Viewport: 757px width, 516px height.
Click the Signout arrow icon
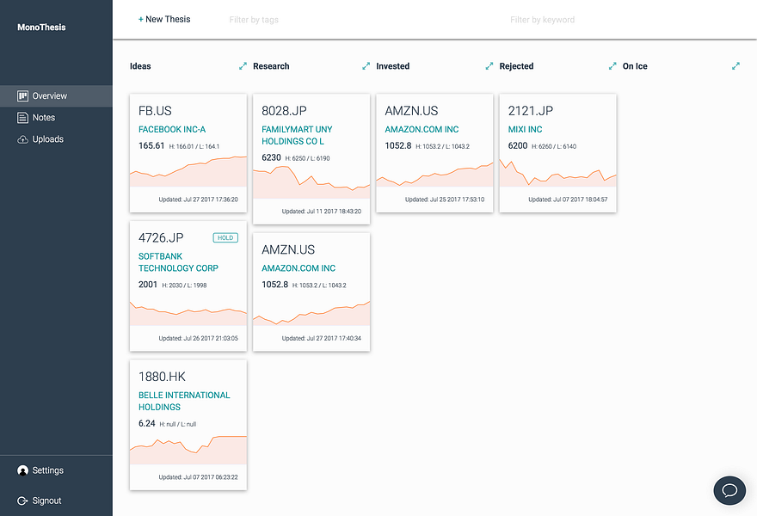(x=22, y=501)
